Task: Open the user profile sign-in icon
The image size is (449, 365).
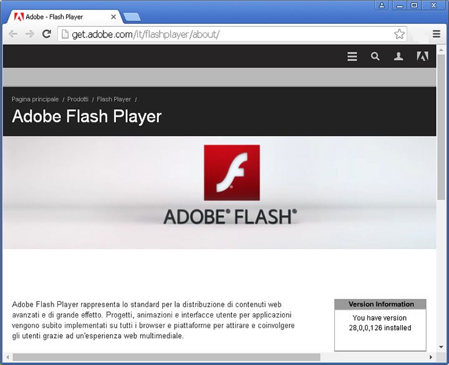Action: [398, 57]
